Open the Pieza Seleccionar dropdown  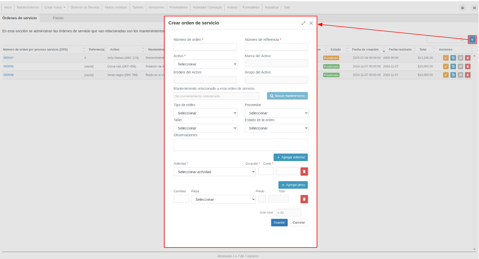click(224, 199)
